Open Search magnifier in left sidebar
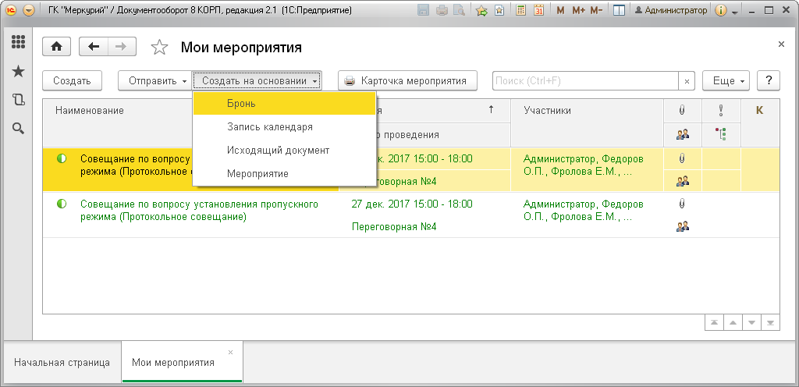Image resolution: width=799 pixels, height=387 pixels. (19, 128)
